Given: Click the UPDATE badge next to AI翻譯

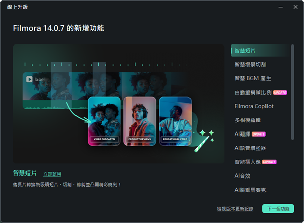Looking at the screenshot, I should (x=259, y=134).
